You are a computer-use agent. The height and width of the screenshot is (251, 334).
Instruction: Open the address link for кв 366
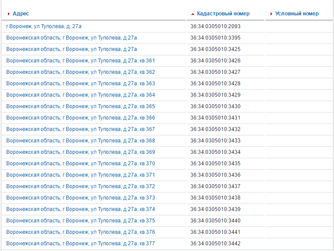tap(80, 118)
